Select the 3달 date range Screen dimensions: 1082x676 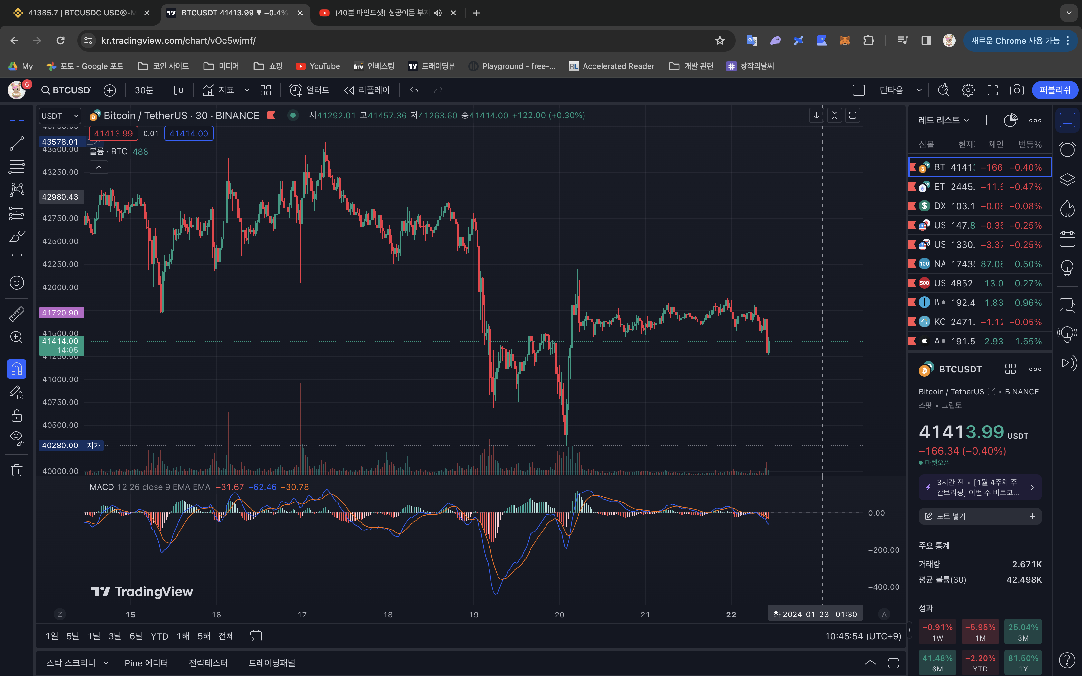[x=115, y=636]
